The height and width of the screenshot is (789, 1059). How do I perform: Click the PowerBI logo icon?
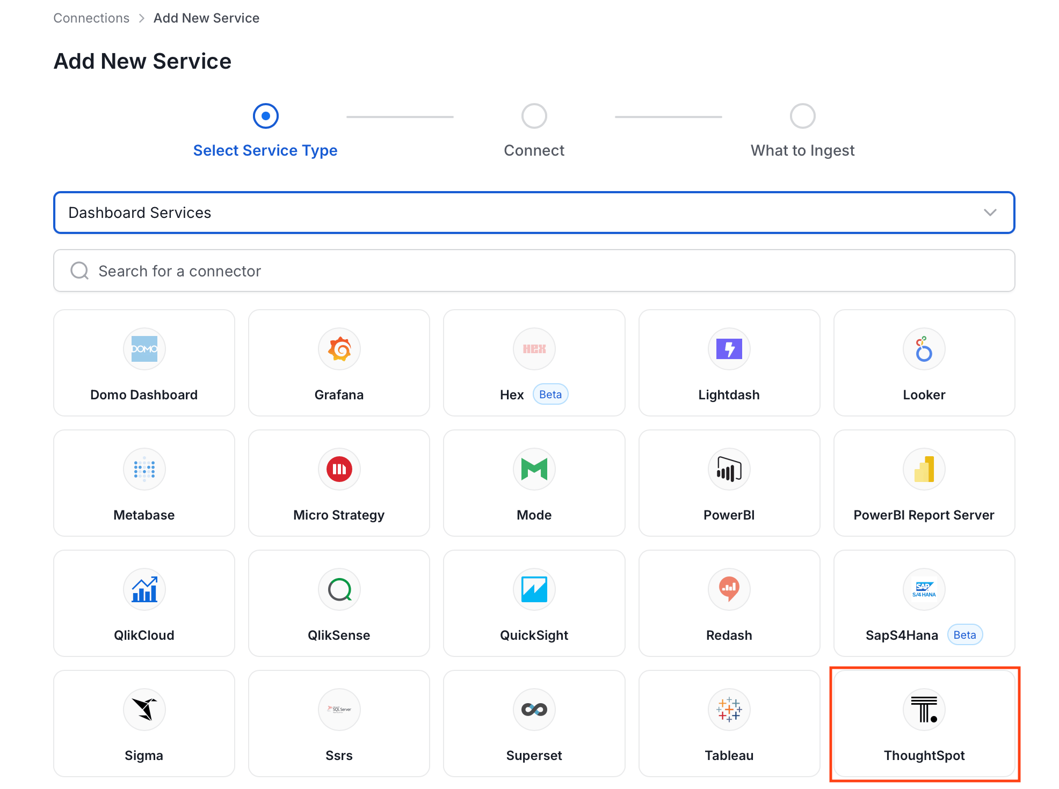[x=729, y=469]
